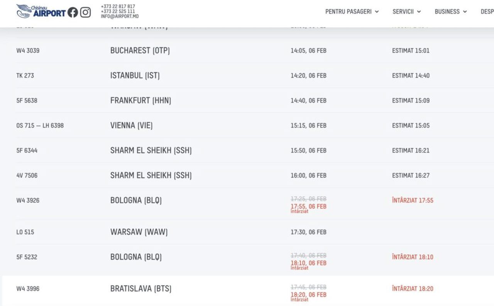Open the Chisinau Airport Facebook page
Image resolution: width=494 pixels, height=306 pixels.
click(73, 13)
